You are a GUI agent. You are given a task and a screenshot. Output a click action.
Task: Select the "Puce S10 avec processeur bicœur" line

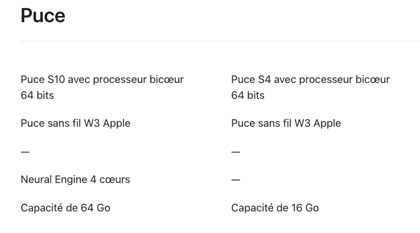[x=102, y=80]
